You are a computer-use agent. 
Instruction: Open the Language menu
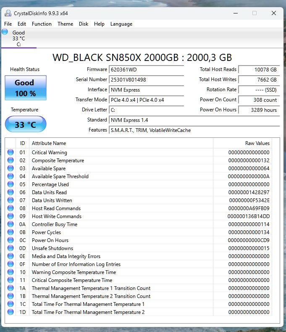coord(121,24)
